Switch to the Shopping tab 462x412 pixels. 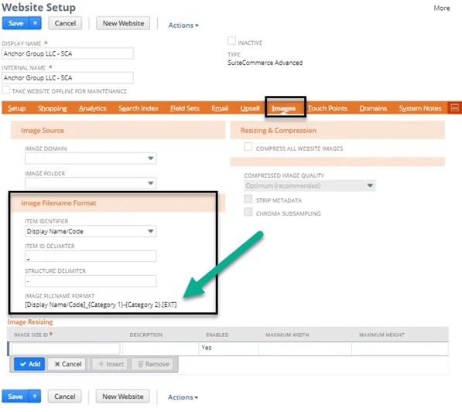click(x=53, y=108)
